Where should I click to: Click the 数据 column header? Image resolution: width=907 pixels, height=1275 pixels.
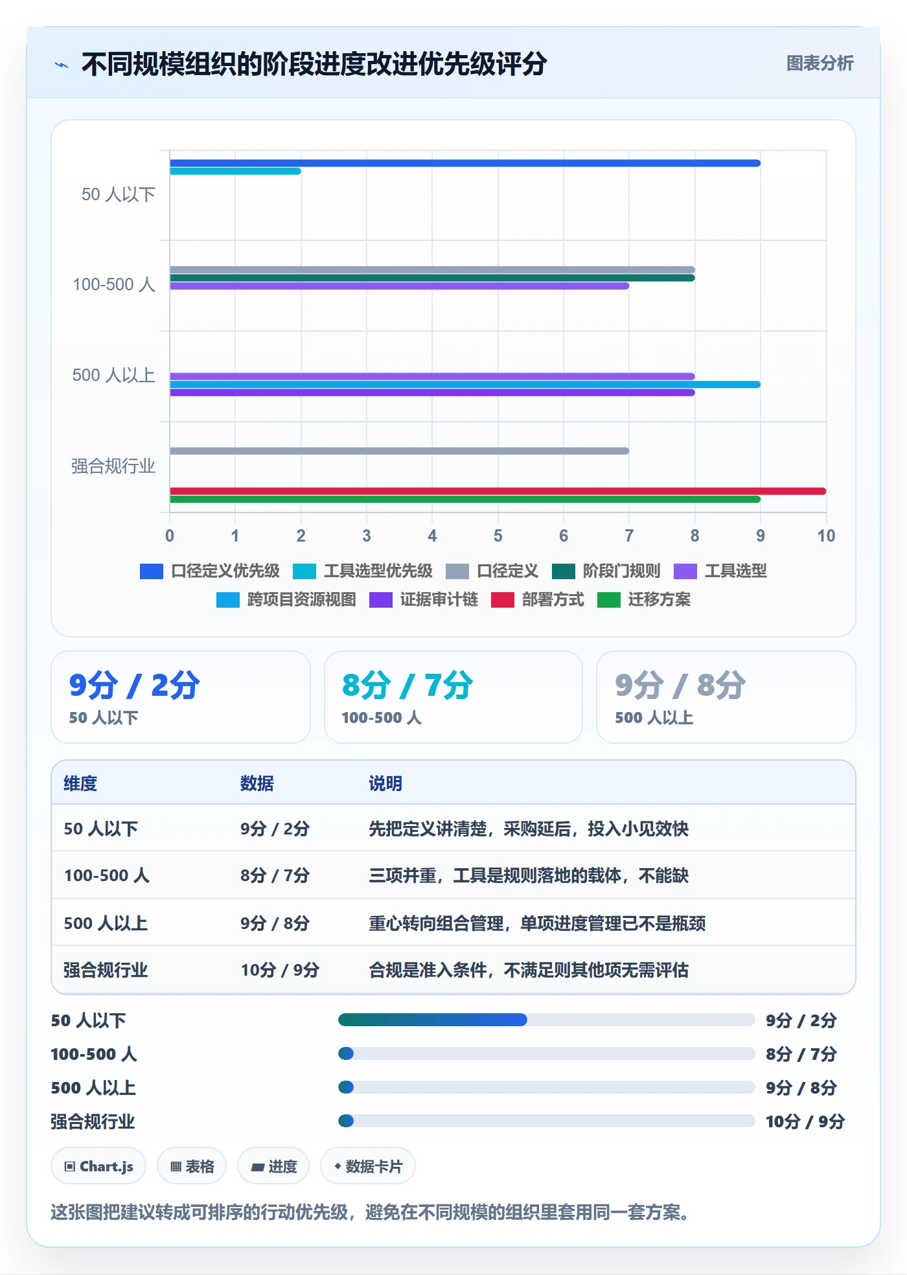(x=257, y=784)
